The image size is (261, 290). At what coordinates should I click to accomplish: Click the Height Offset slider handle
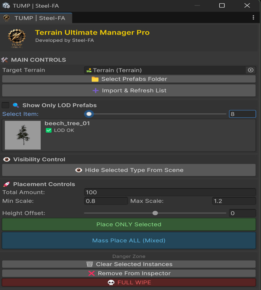155,213
